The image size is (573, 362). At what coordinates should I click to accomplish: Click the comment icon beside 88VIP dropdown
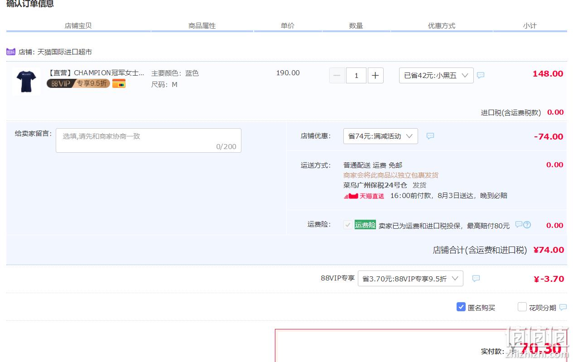tap(476, 279)
